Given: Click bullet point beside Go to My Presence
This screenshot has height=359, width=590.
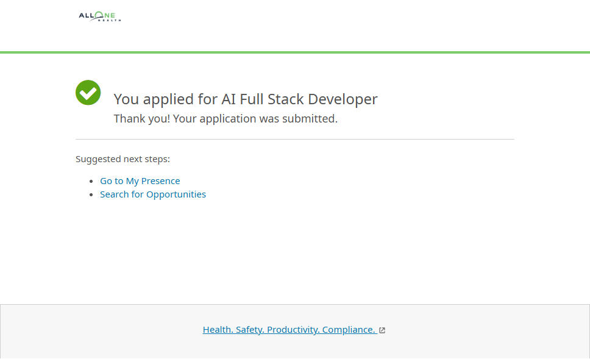Looking at the screenshot, I should [x=92, y=182].
